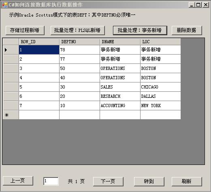This screenshot has width=211, height=192.
Task: Refresh the grid with 刷新
Action: point(187,181)
